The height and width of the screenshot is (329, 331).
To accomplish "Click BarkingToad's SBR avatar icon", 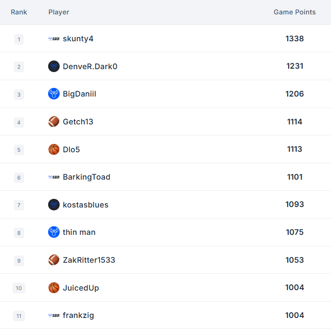I will click(x=54, y=177).
